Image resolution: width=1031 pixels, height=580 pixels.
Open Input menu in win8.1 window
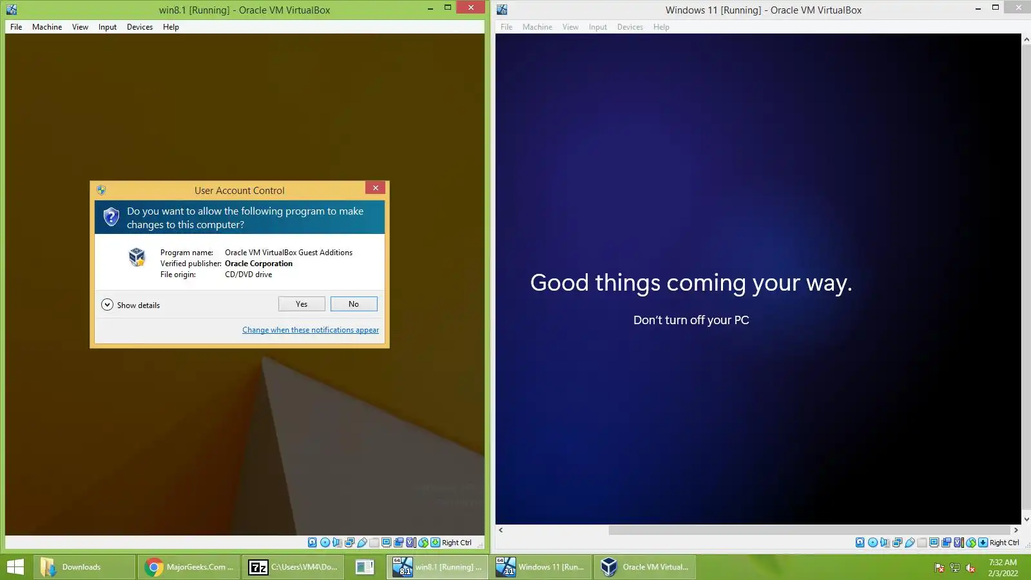point(108,27)
